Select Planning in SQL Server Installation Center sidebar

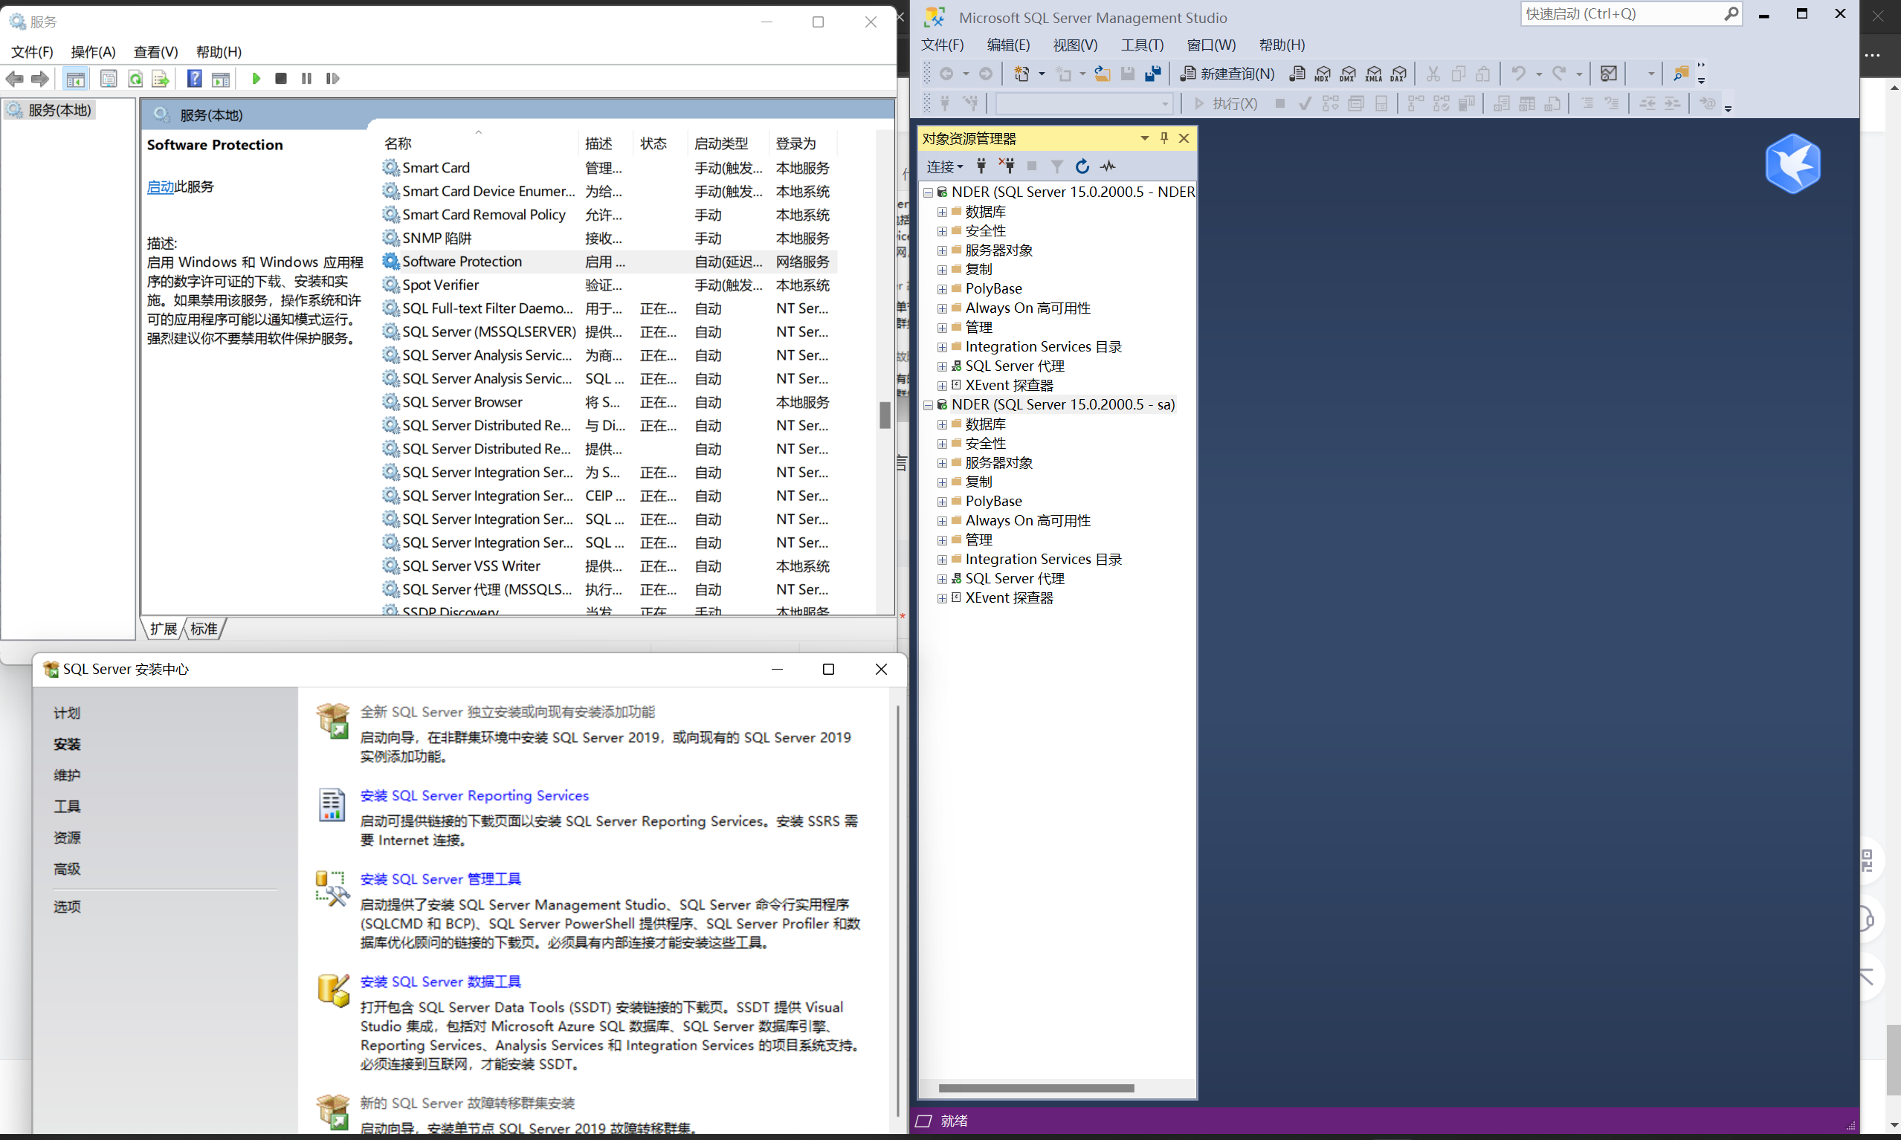click(x=67, y=713)
